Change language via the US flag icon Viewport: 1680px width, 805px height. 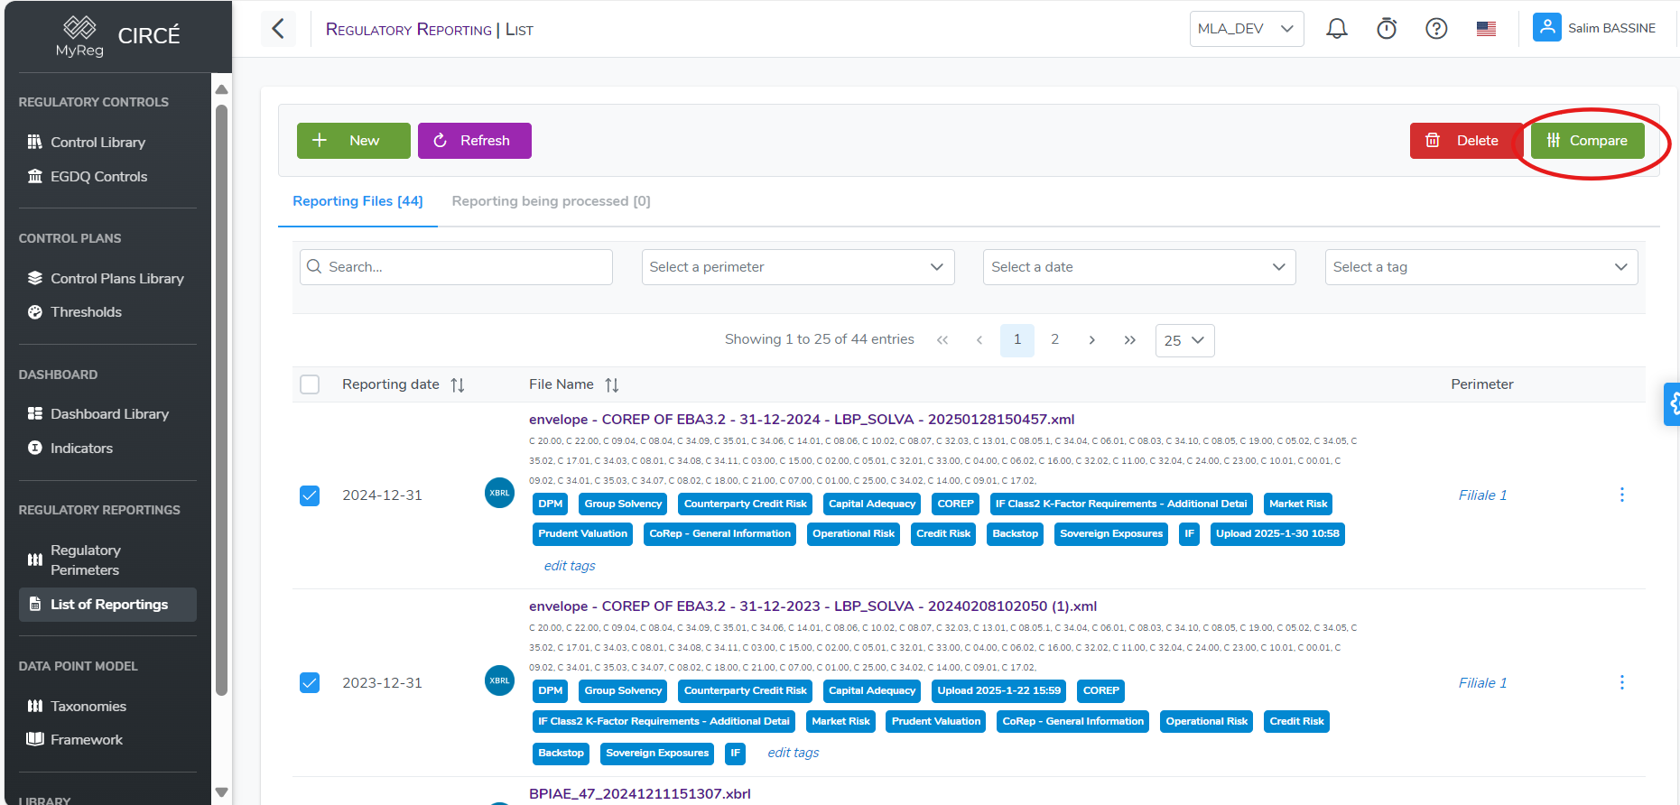pyautogui.click(x=1486, y=29)
